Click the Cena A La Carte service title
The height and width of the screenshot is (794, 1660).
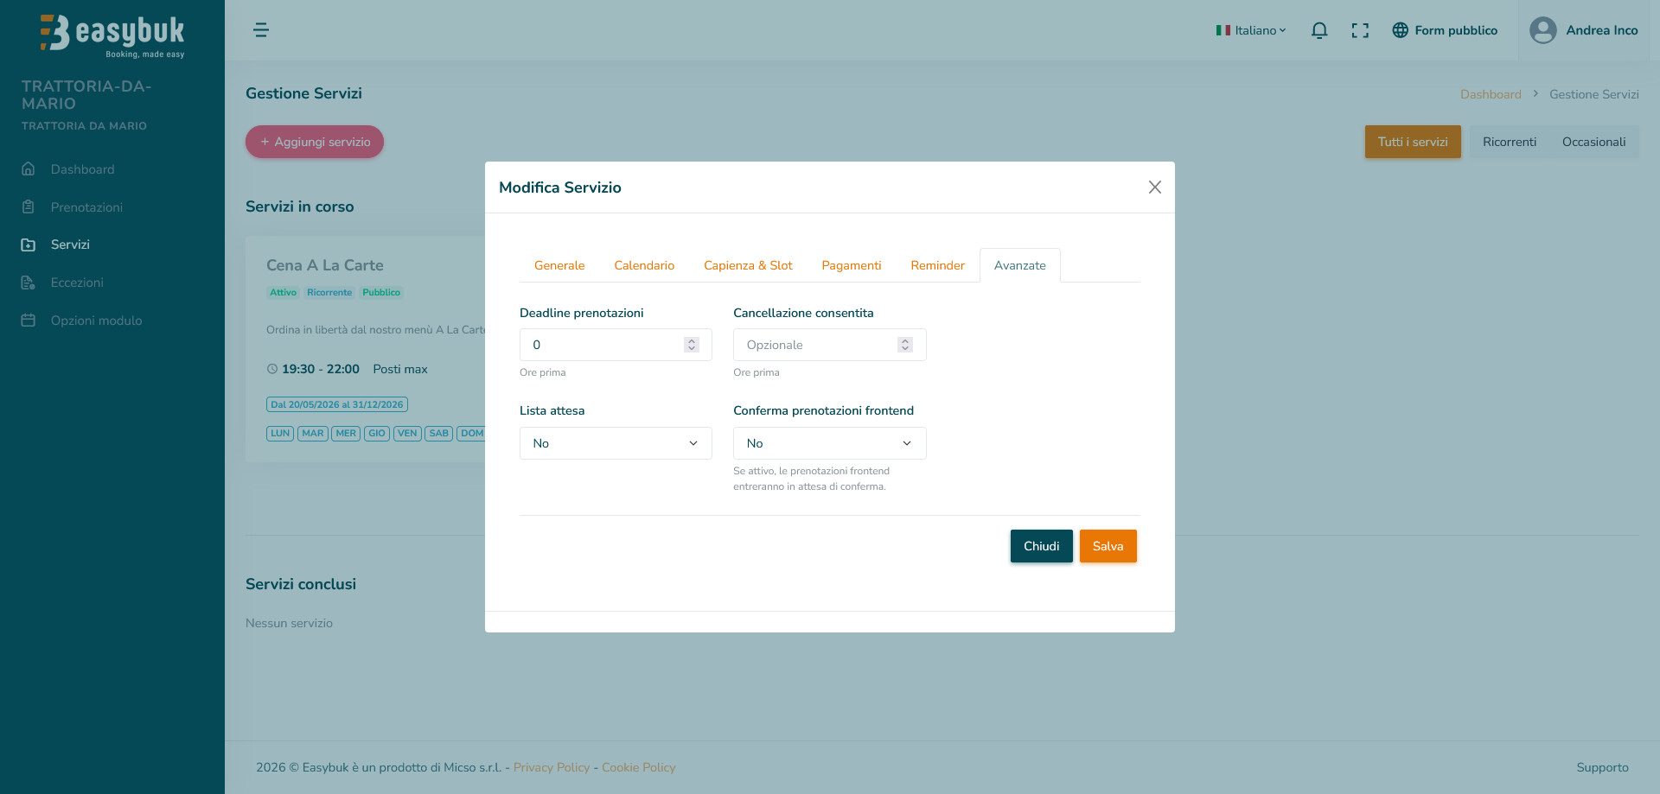(x=325, y=265)
